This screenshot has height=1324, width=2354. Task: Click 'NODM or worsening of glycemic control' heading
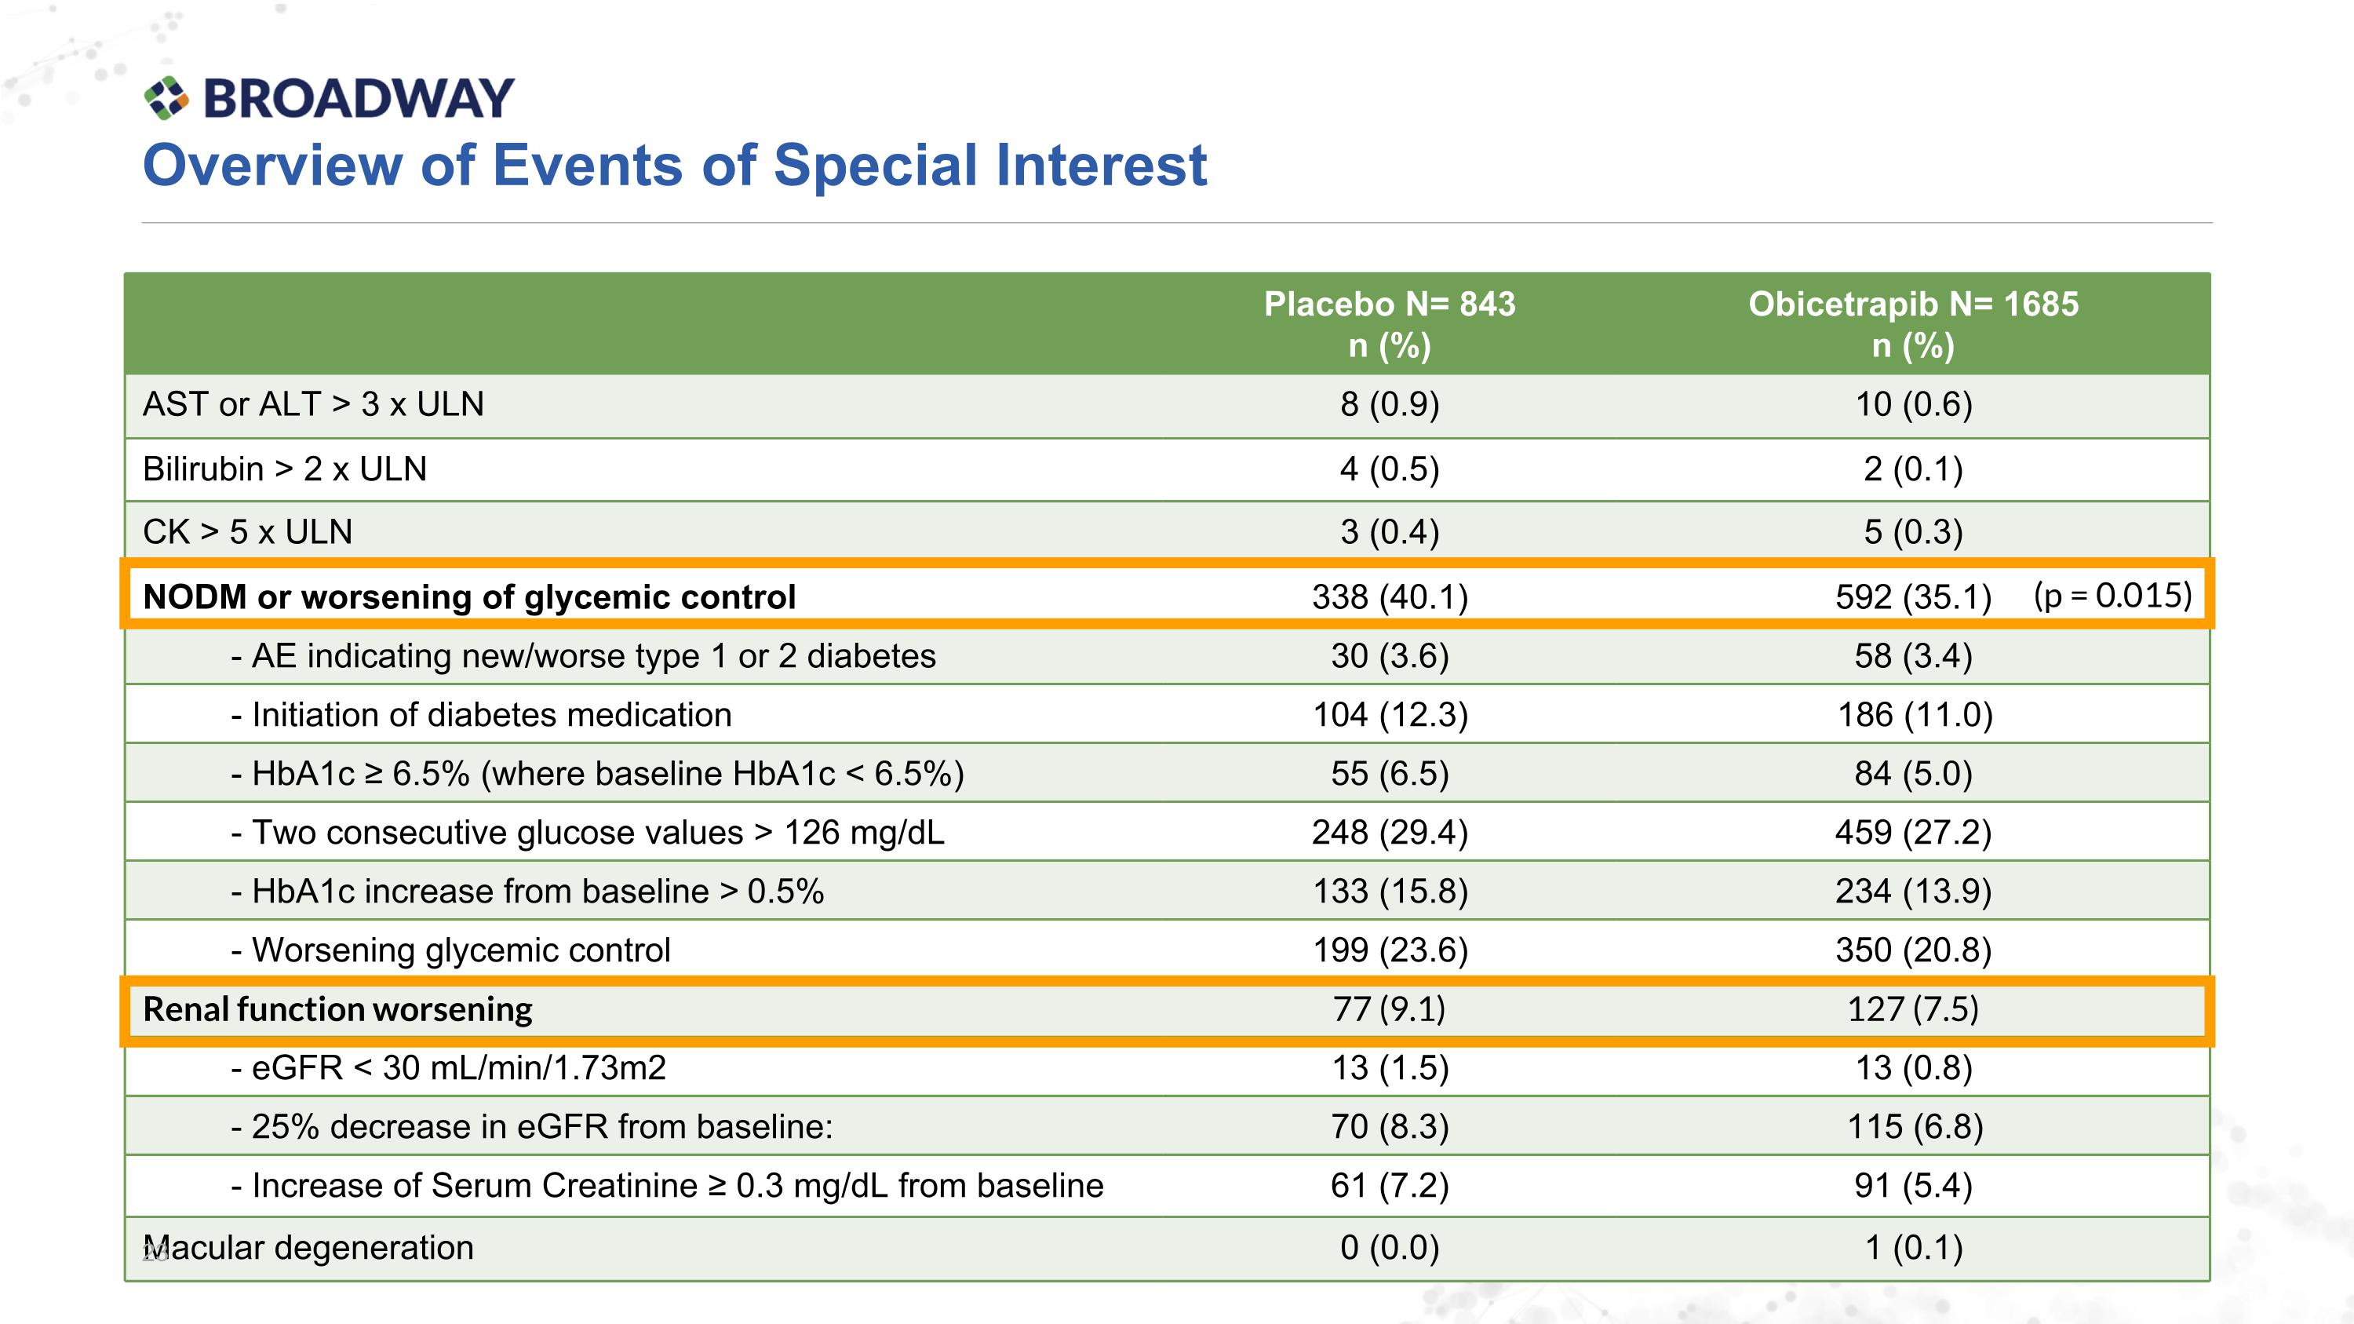[x=470, y=596]
